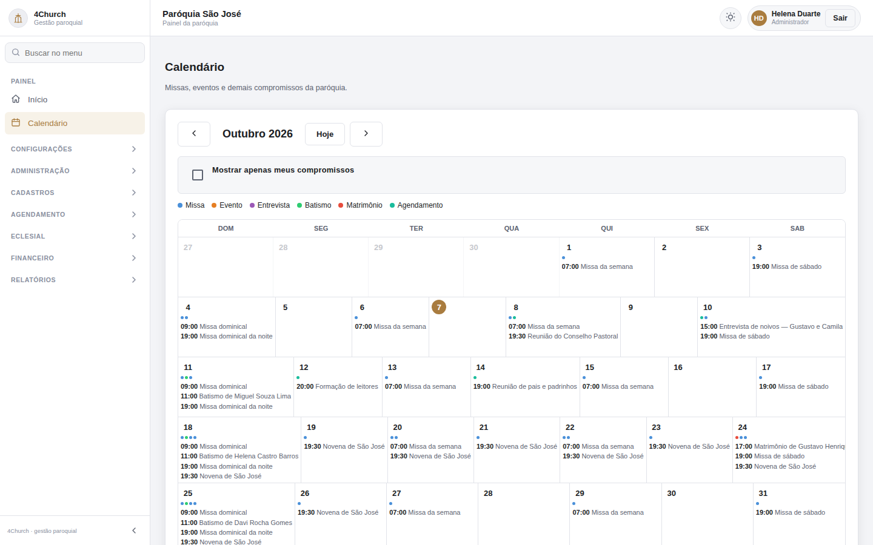This screenshot has height=545, width=873.
Task: Open 'Missa de sábado' event on day 3
Action: (787, 266)
